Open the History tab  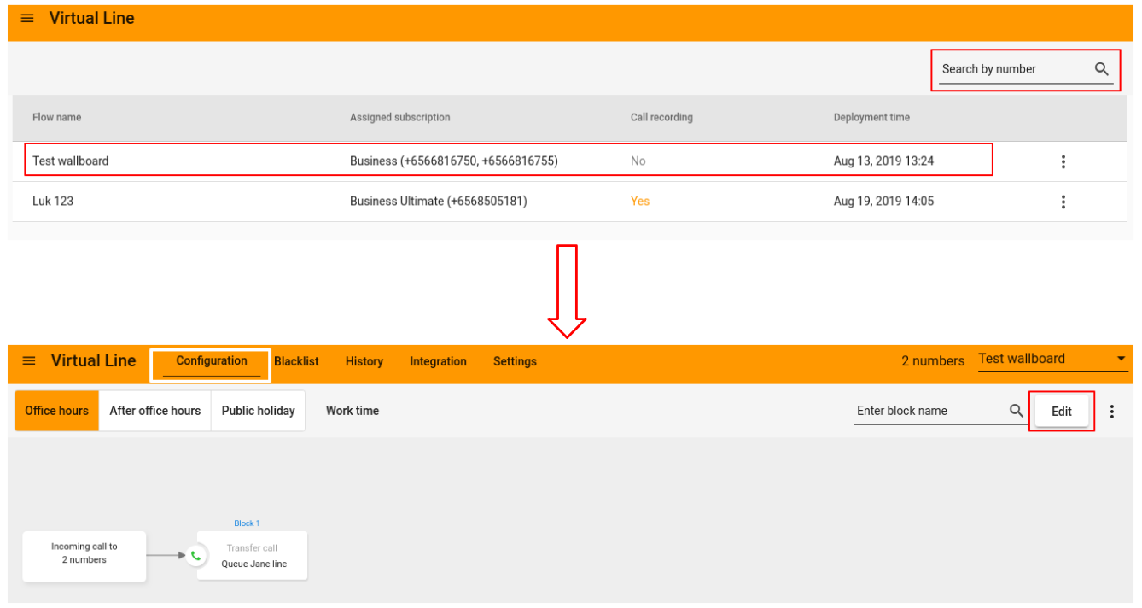[x=364, y=361]
